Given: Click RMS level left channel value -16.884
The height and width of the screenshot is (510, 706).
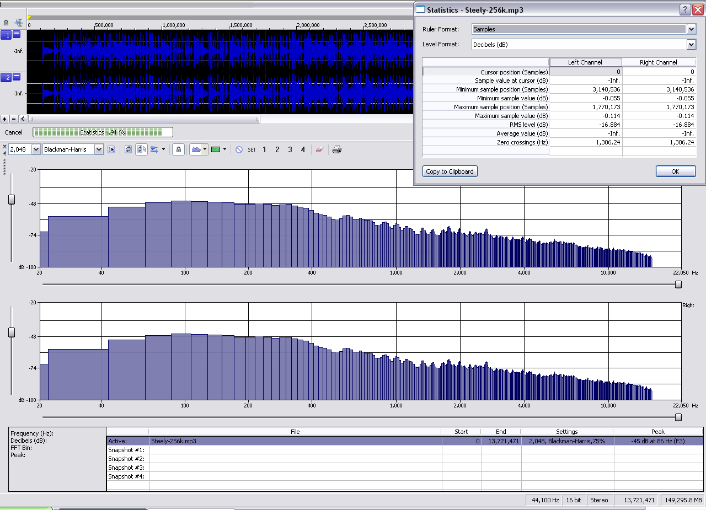Looking at the screenshot, I should (586, 125).
